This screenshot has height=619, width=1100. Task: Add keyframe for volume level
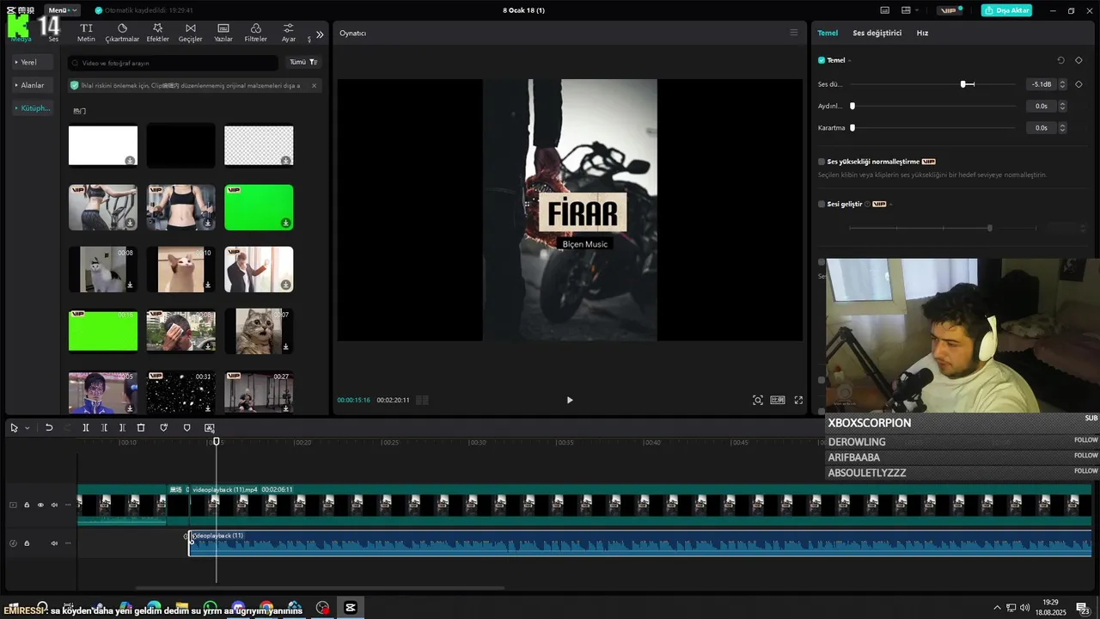tap(1079, 84)
